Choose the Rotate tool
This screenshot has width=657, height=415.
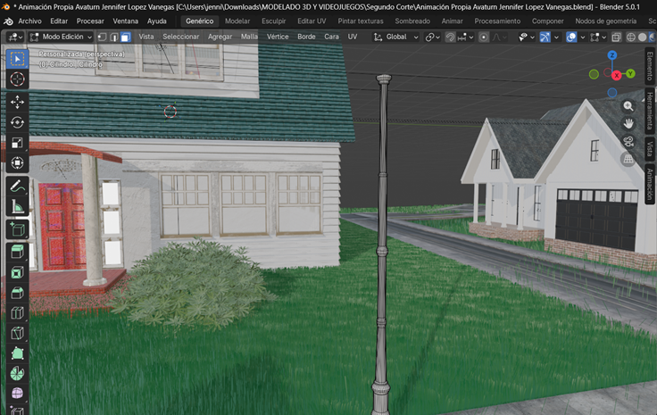[x=17, y=122]
